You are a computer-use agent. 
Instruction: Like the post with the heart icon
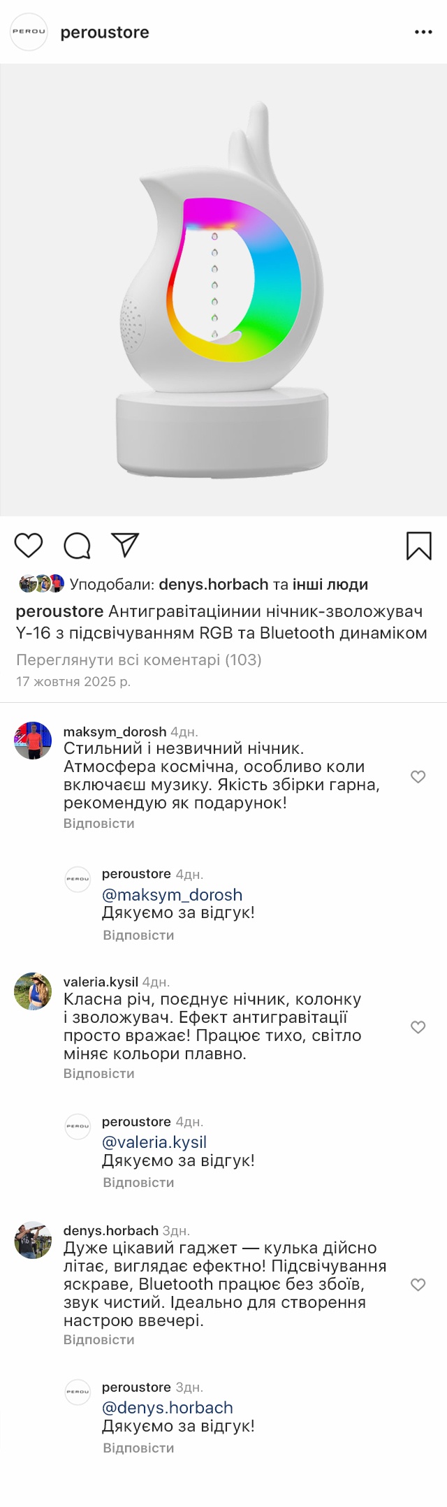click(x=29, y=545)
